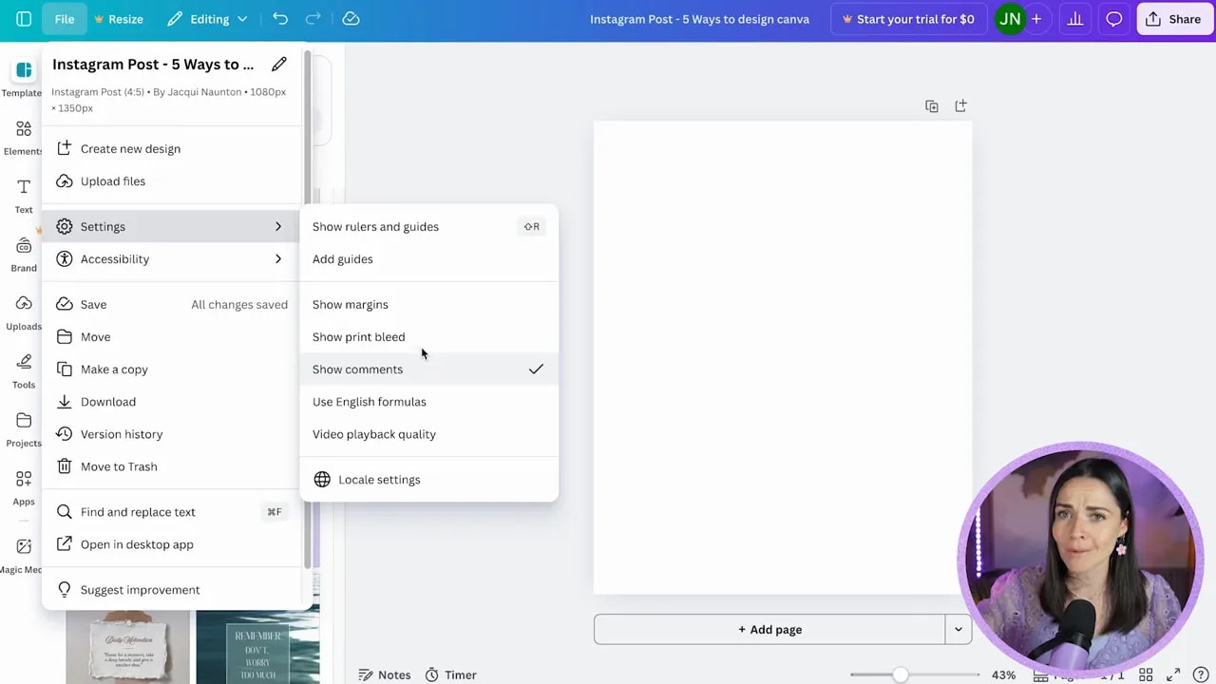1216x684 pixels.
Task: Click Start your trial for $0
Action: coord(908,19)
